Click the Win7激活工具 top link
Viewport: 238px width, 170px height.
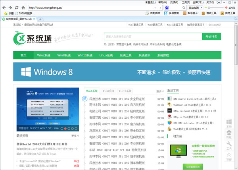136,25
